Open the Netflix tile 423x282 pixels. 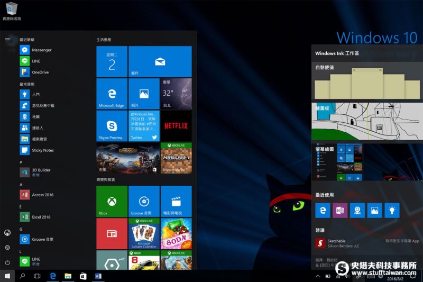(x=176, y=126)
